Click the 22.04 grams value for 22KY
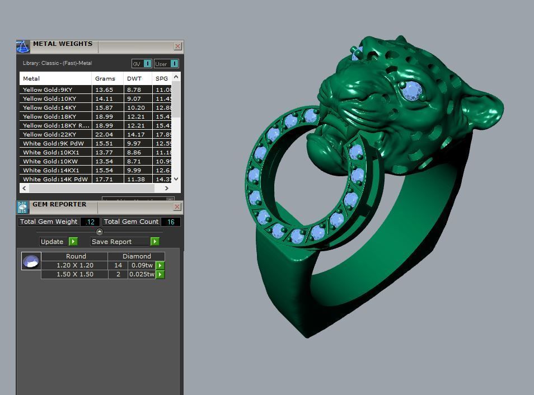The image size is (534, 395). click(x=104, y=134)
